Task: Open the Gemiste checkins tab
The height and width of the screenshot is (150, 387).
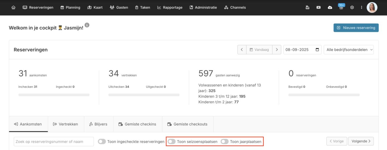Action: coord(138,124)
